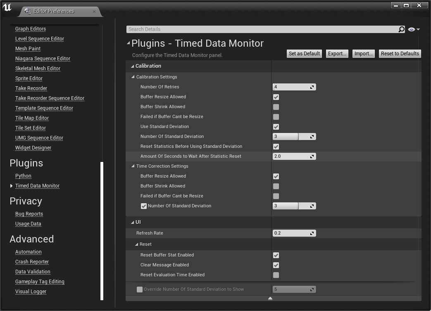Click the spin arrow on Number Of Retries

[312, 87]
